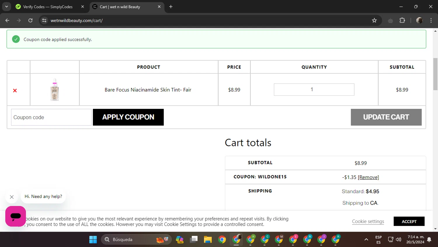Click the 'Hi. Need any help?' message
438x247 pixels.
coord(43,197)
